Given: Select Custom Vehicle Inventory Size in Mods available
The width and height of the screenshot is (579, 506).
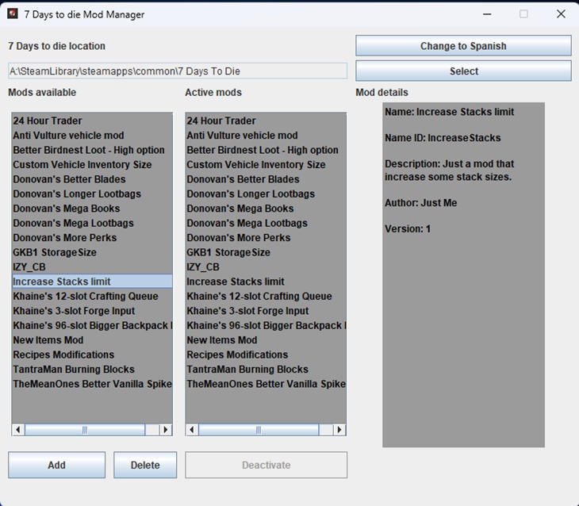Looking at the screenshot, I should pyautogui.click(x=92, y=165).
